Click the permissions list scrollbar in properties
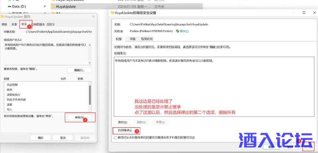The width and height of the screenshot is (318, 153). coord(90,95)
